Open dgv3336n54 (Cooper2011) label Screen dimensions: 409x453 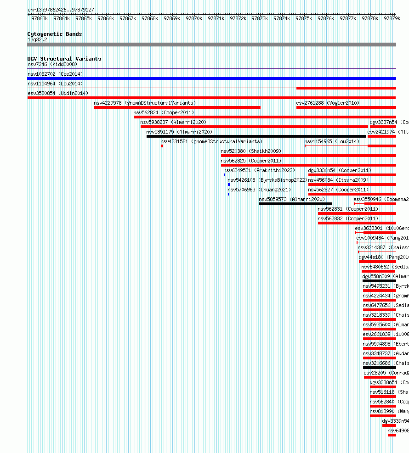coord(340,170)
